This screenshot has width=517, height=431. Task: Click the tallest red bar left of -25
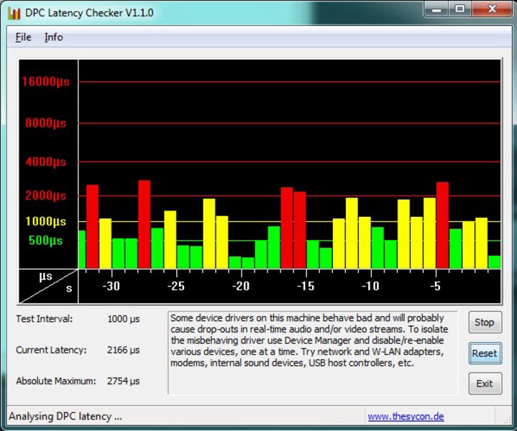pos(145,224)
